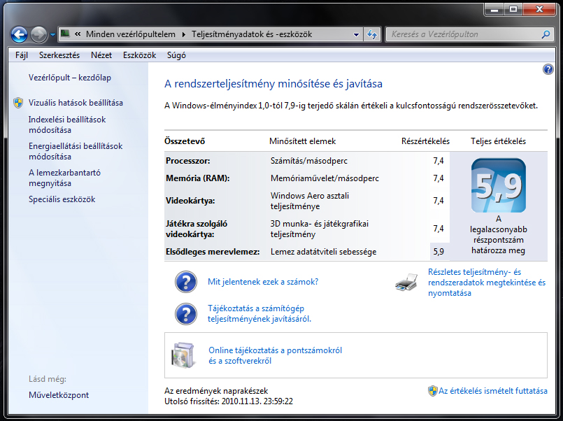Open 'Műveletközpont' link
563x421 pixels.
coord(59,395)
